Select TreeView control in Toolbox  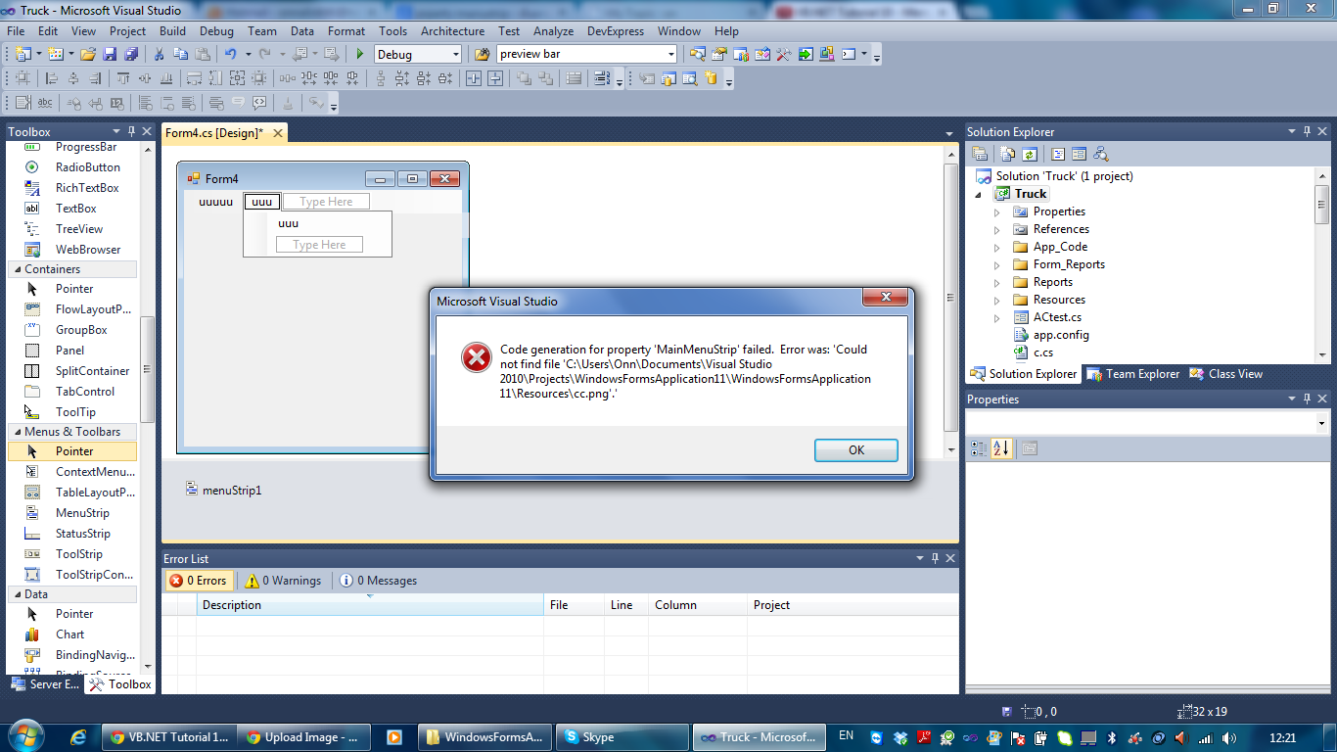point(72,229)
